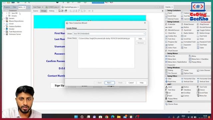Pick Password Field palette component

204,42
